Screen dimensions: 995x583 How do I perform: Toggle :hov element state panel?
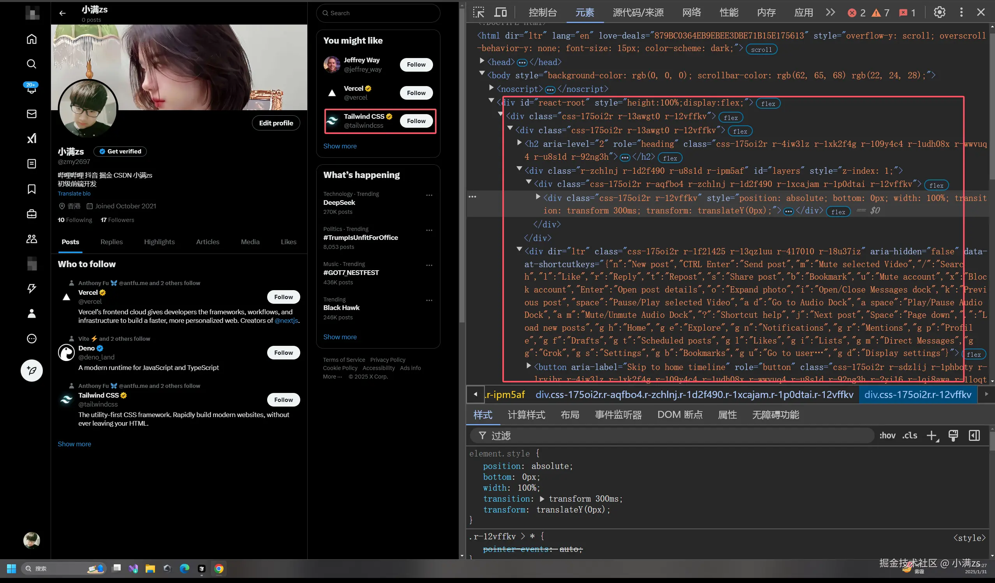tap(887, 435)
